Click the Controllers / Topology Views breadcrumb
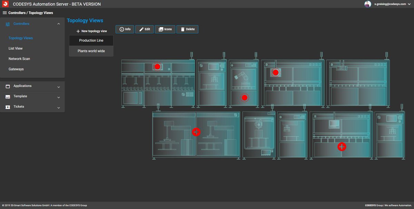Viewport: 414px width, 209px height. coord(31,13)
